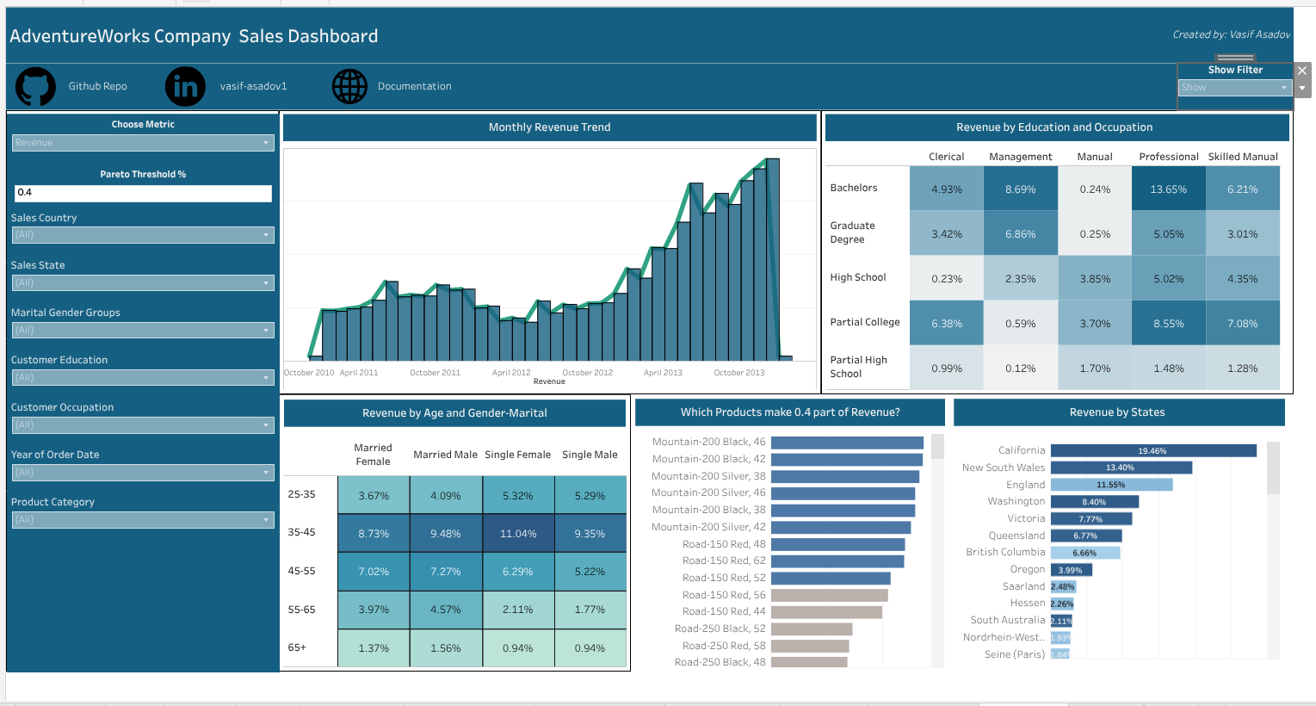Click the Revenue by States title
This screenshot has height=706, width=1316.
tap(1117, 412)
